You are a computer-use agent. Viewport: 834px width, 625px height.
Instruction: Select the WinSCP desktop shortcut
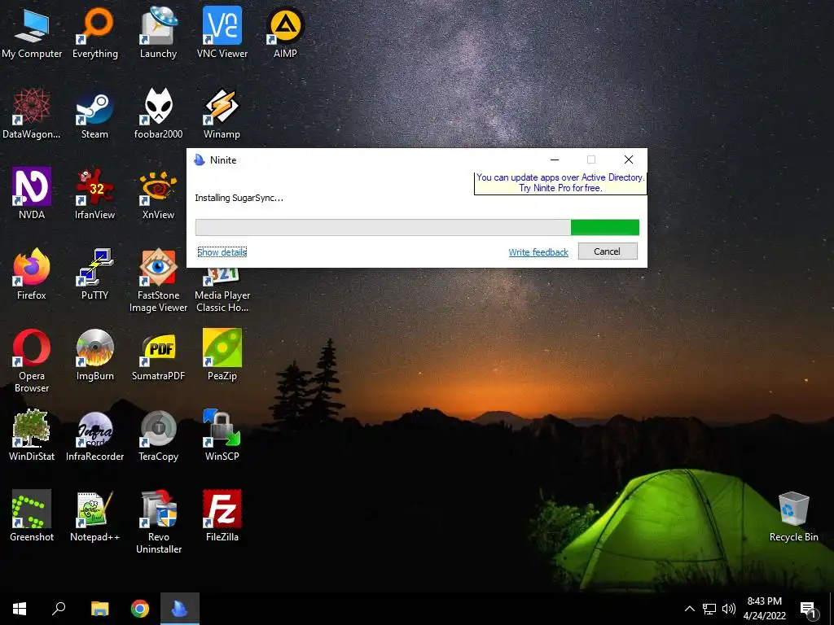click(222, 435)
